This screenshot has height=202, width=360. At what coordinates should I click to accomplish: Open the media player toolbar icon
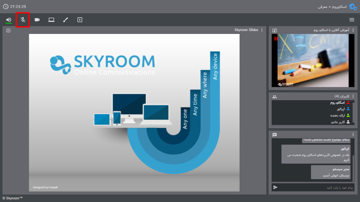click(80, 20)
